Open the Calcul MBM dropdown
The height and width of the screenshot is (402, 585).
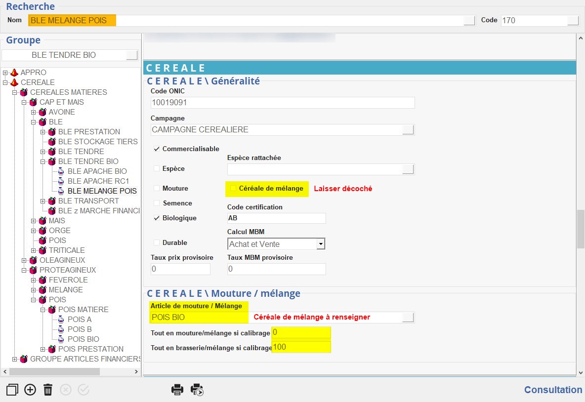321,244
